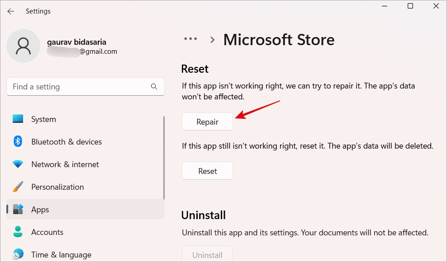Click the Time & language globe icon
The height and width of the screenshot is (262, 447).
[18, 254]
